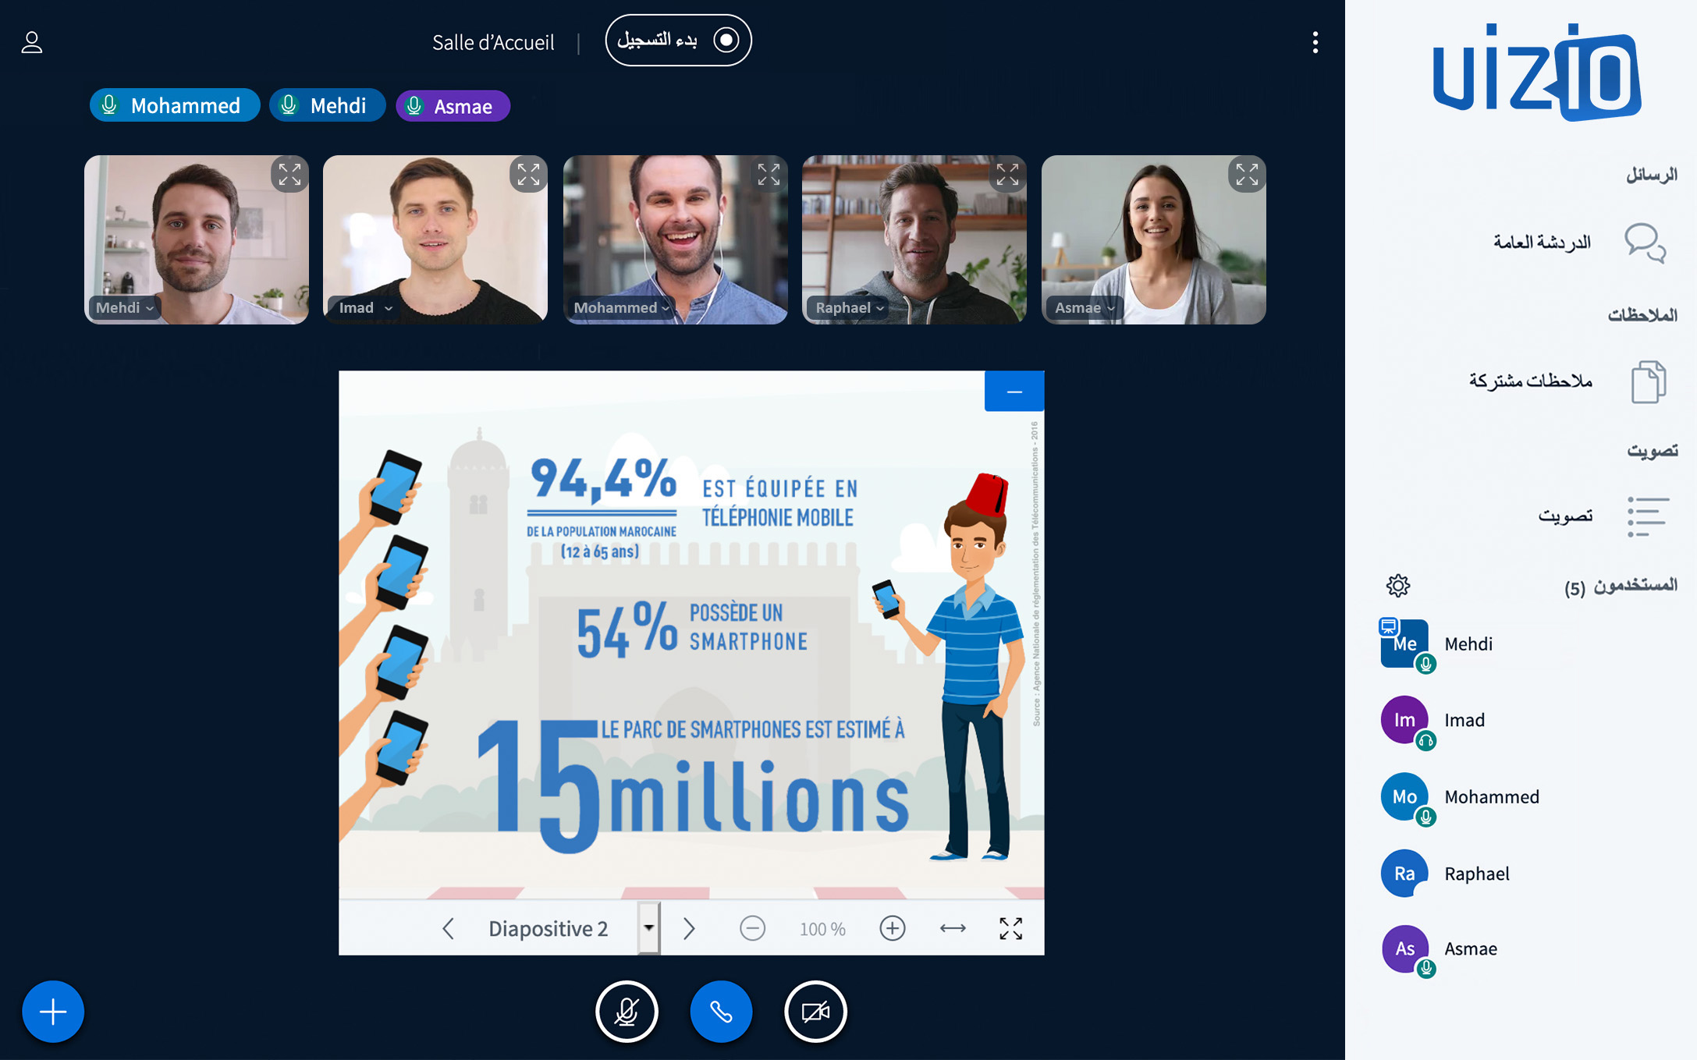Click the blue plus actions button
1697x1060 pixels.
(53, 1012)
